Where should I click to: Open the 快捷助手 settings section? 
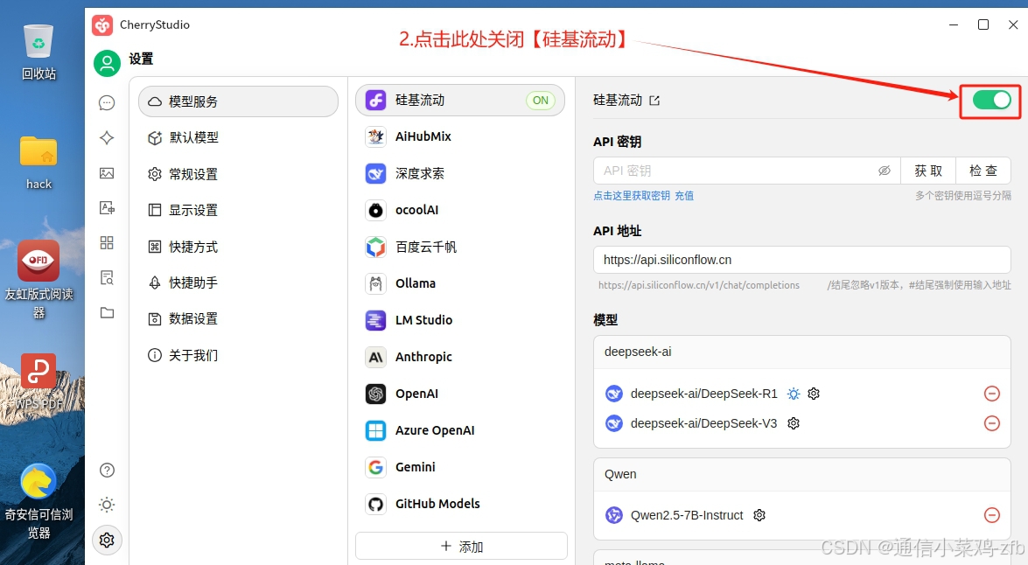coord(239,282)
